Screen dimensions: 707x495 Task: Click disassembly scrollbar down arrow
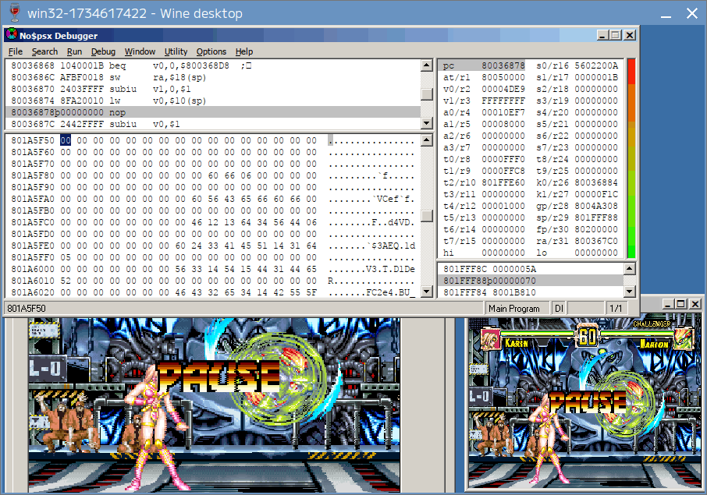tap(427, 123)
